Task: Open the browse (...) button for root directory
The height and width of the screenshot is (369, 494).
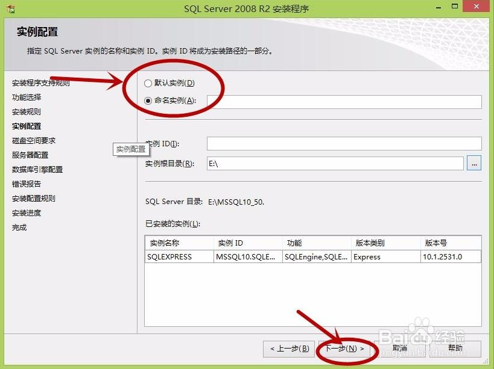Action: (x=474, y=163)
